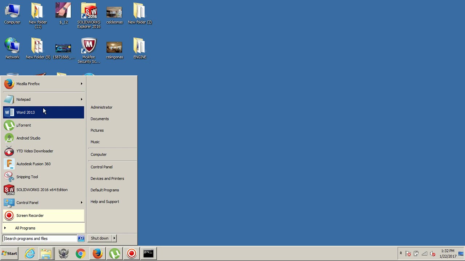Click eagle emblem icon in taskbar
The image size is (465, 261).
[64, 253]
